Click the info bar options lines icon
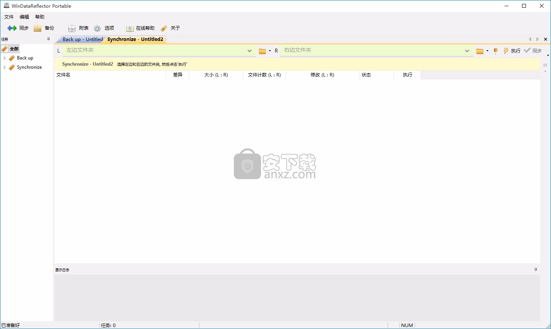This screenshot has height=329, width=551. coord(545,65)
